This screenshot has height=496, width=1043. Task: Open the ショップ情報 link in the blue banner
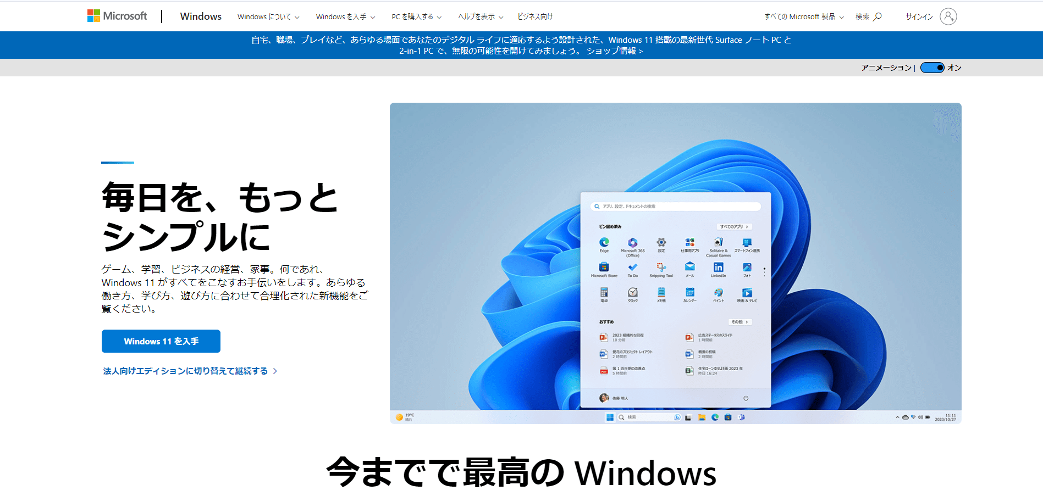click(x=614, y=51)
